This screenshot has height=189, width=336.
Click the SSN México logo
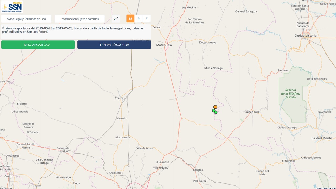pos(12,7)
